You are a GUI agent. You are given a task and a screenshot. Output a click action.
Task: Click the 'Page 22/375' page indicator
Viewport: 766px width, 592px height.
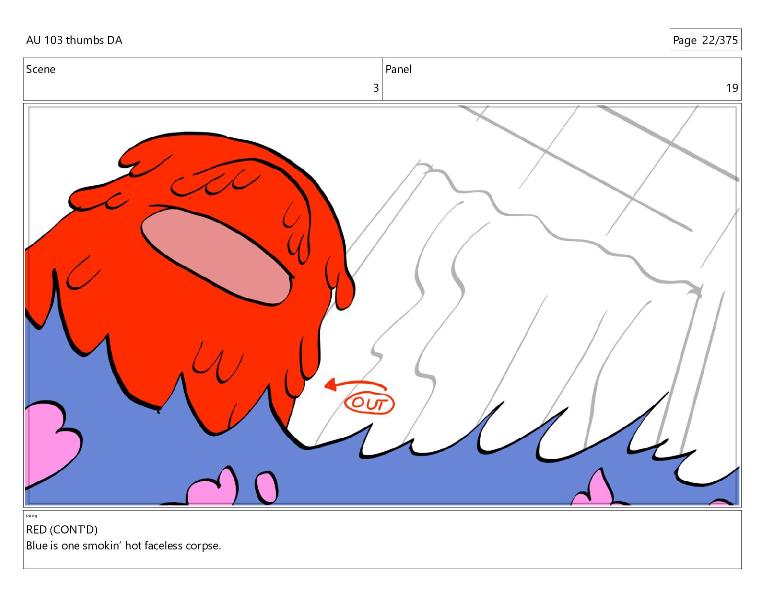(x=705, y=40)
